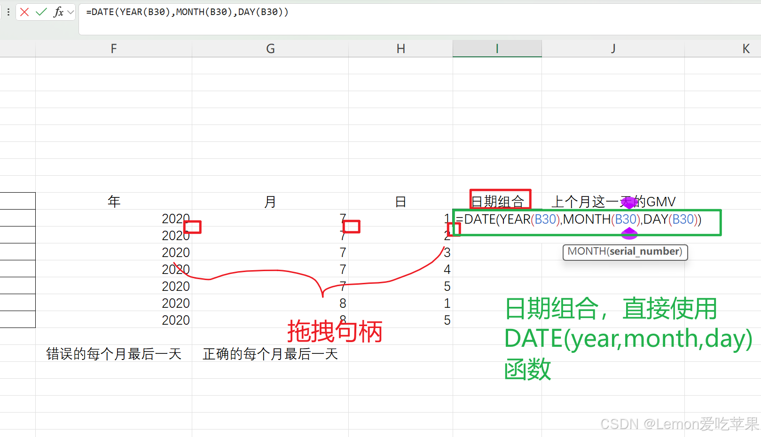Select month cell 8 in day-1 row
The image size is (761, 437).
point(270,303)
